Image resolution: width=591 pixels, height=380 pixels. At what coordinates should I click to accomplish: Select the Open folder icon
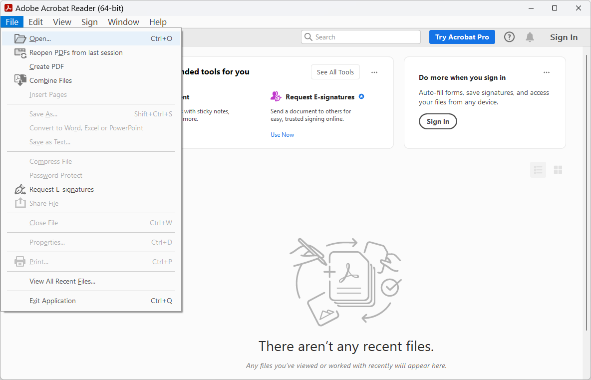point(20,38)
